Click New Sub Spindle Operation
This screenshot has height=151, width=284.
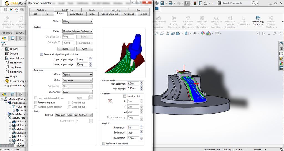pyautogui.click(x=230, y=22)
